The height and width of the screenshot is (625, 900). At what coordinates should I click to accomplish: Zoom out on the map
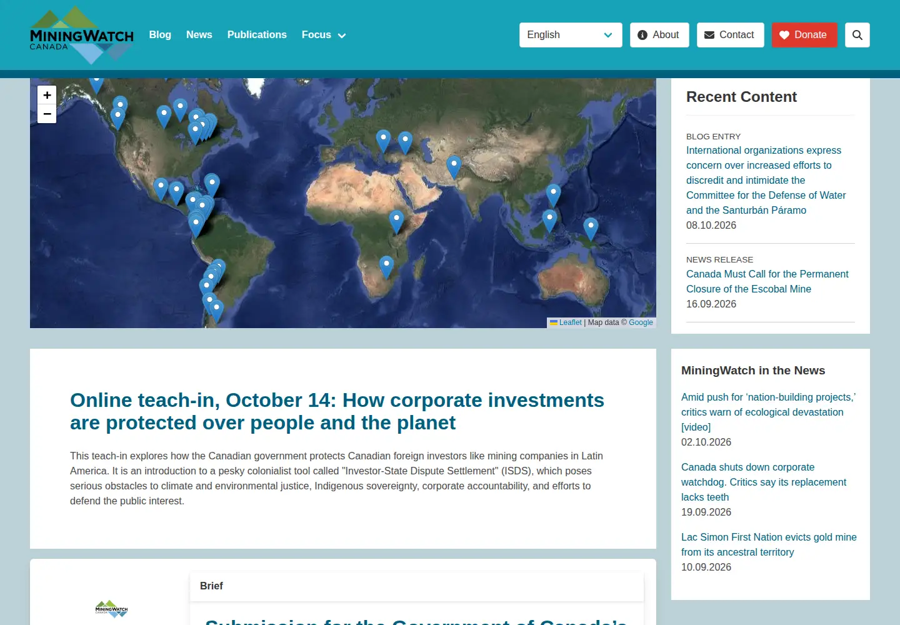(x=47, y=114)
